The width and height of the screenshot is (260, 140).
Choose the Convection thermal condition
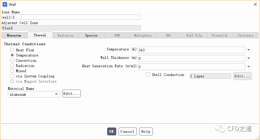pos(12,61)
